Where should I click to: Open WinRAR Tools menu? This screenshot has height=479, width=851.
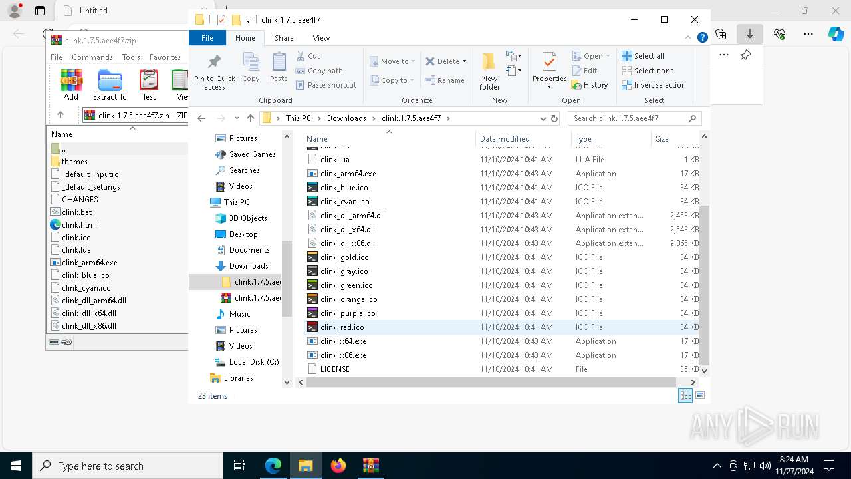tap(131, 57)
